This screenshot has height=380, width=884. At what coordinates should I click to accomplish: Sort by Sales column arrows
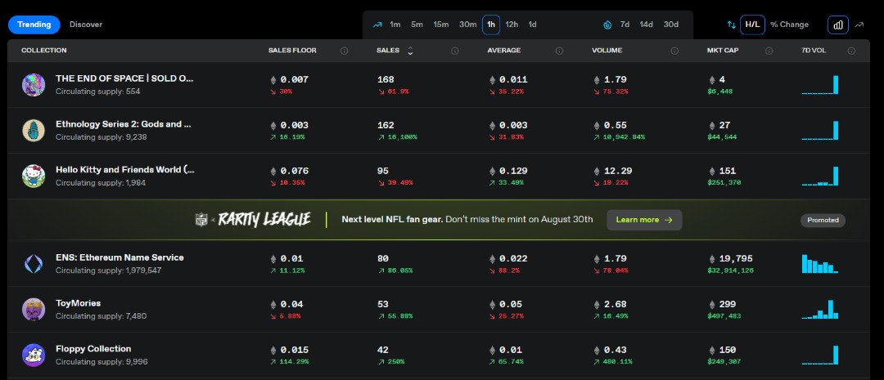(410, 51)
